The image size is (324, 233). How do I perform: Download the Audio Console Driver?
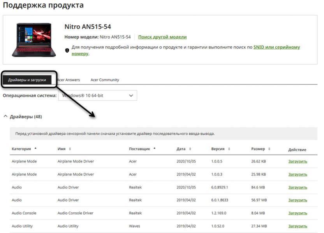[x=298, y=213]
